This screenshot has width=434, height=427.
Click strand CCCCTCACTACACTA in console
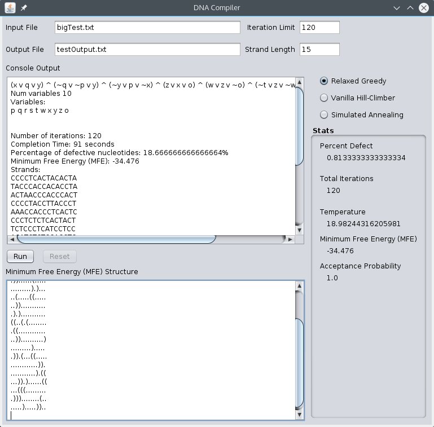(43, 178)
